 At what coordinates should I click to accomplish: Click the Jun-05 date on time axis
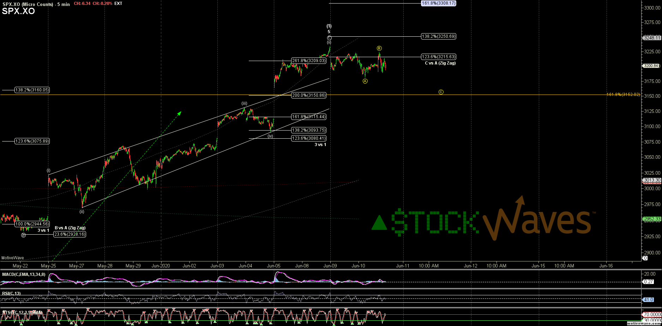[x=274, y=266]
